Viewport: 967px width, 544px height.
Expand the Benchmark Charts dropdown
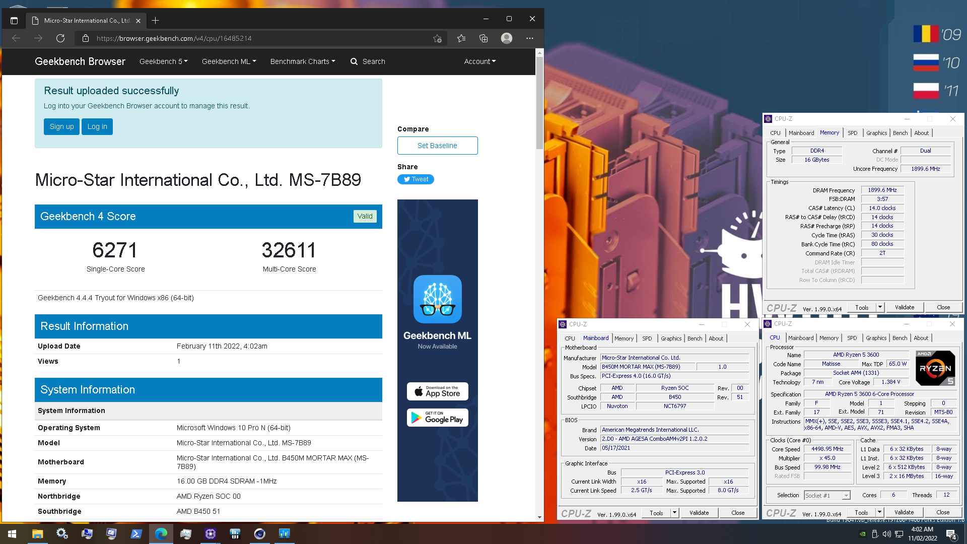coord(302,61)
